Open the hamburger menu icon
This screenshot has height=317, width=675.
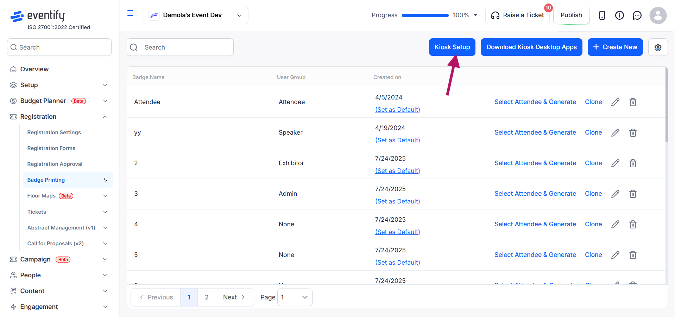pos(130,13)
